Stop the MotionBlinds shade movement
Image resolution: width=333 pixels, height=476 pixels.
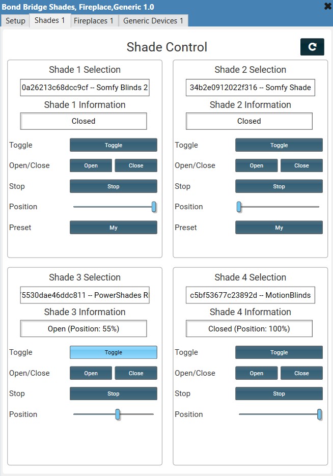click(x=279, y=393)
